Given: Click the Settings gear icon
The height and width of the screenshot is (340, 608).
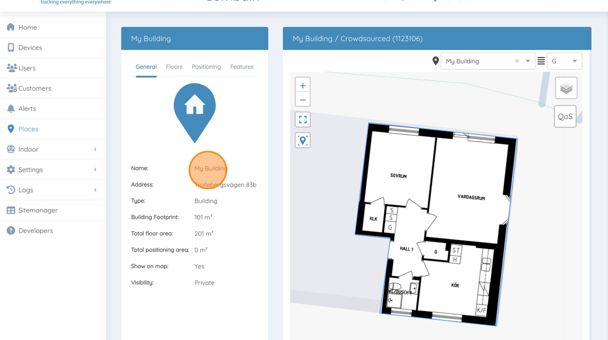Looking at the screenshot, I should tap(11, 169).
